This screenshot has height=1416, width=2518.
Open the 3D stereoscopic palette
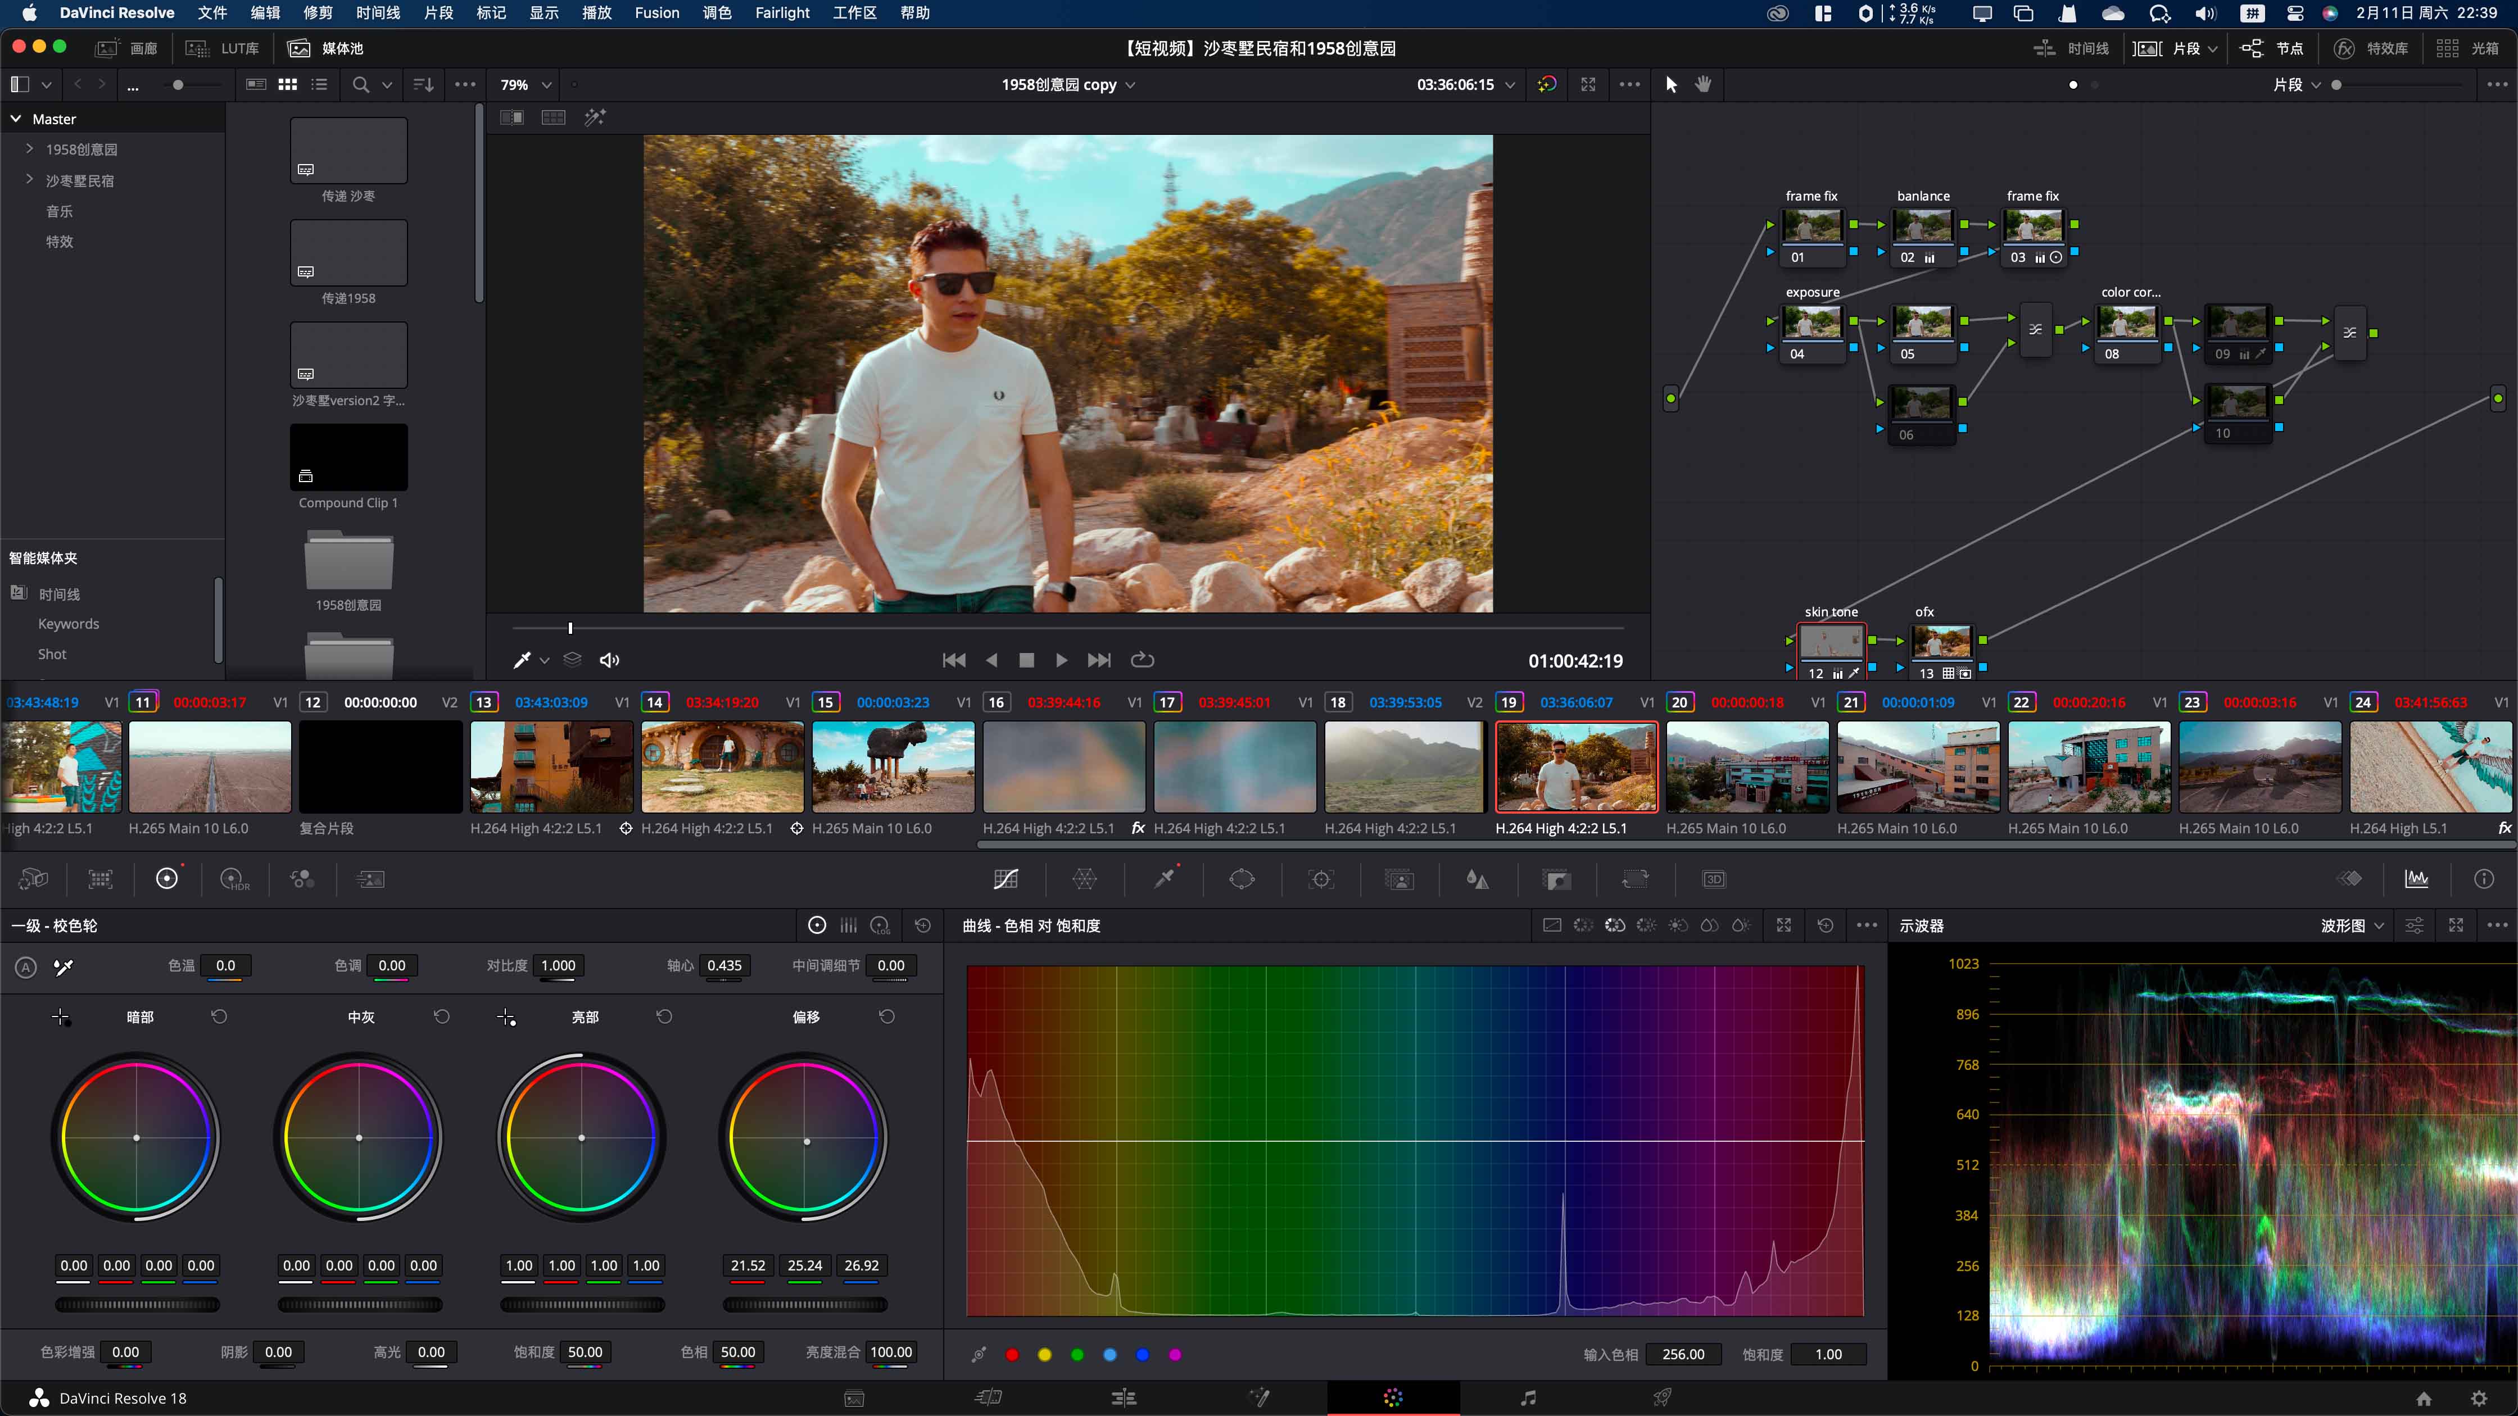click(x=1714, y=878)
